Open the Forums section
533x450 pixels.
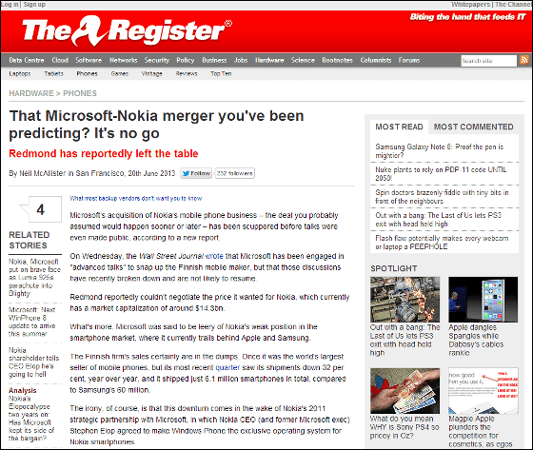[409, 60]
